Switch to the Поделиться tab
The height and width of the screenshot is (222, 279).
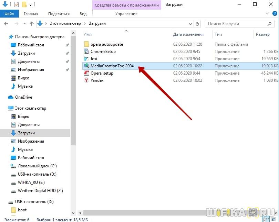59,14
